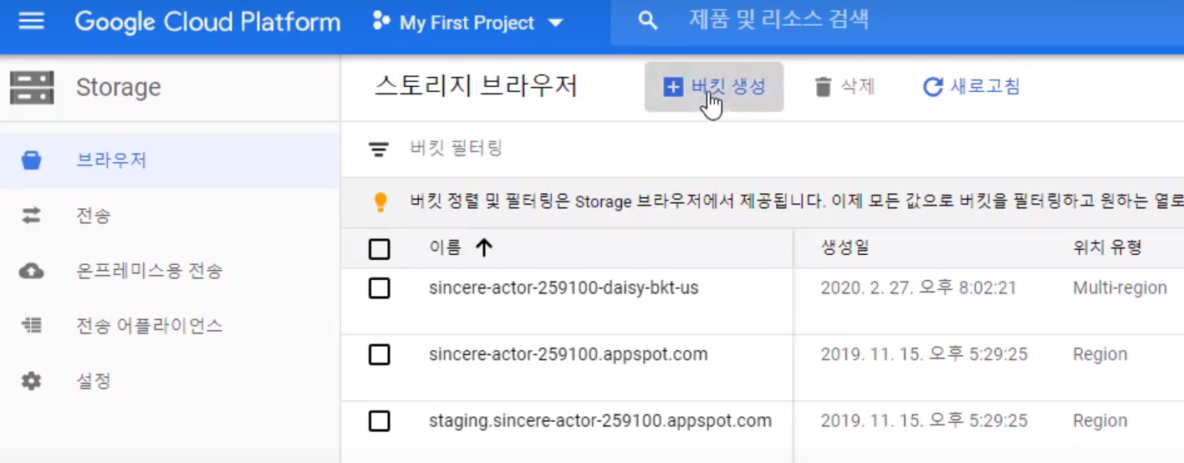Click the trash can icon beside 삭제
This screenshot has height=463, width=1184.
824,87
